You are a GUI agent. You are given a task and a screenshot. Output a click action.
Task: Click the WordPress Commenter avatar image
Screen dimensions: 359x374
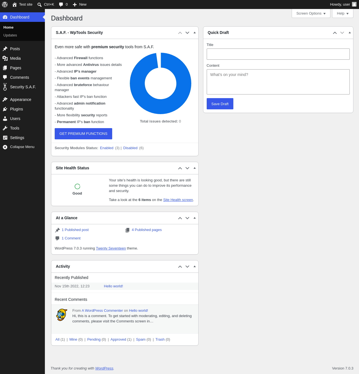click(62, 315)
